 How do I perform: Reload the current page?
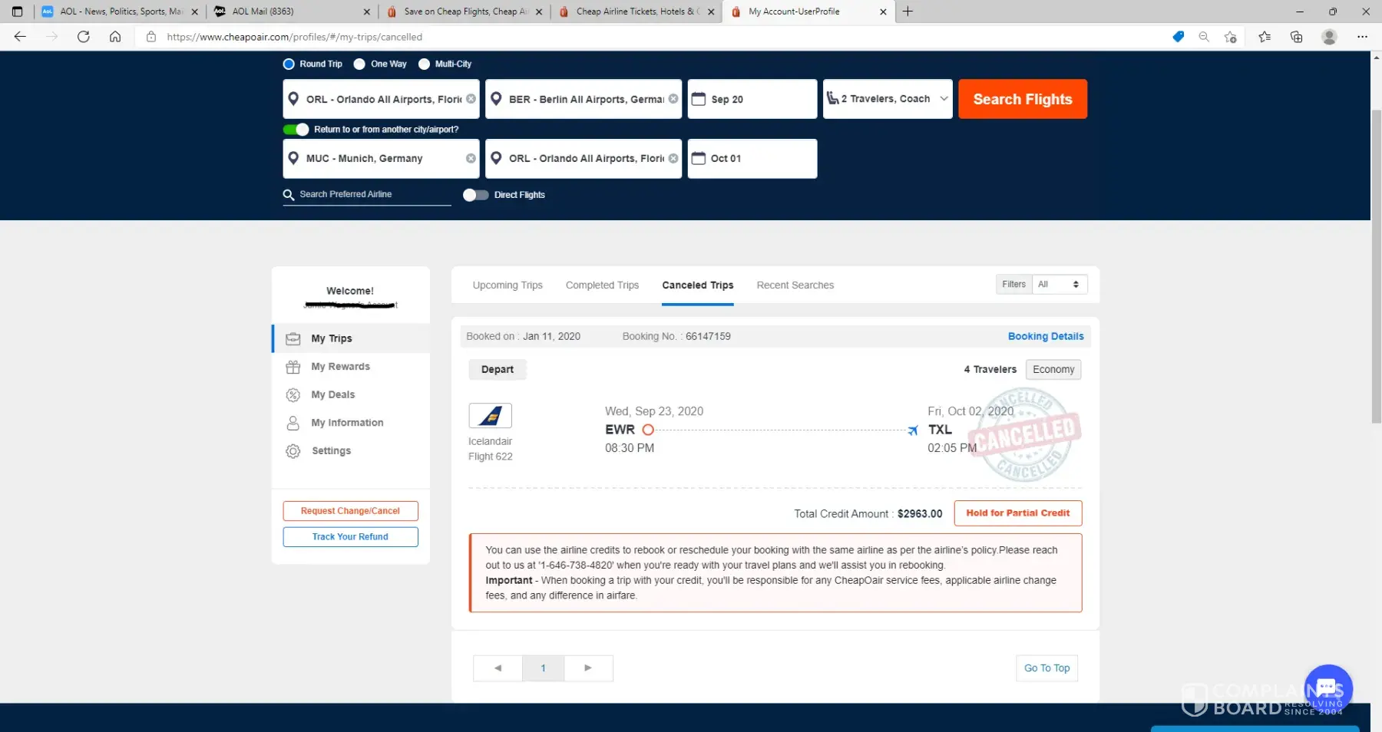[84, 37]
